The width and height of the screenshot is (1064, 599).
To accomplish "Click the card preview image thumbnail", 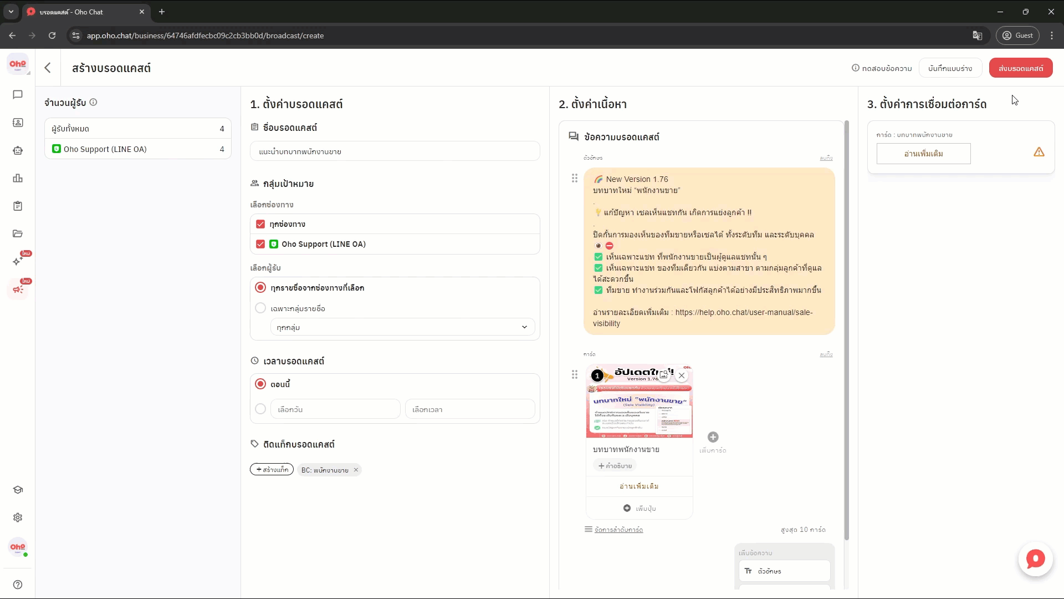I will [639, 401].
